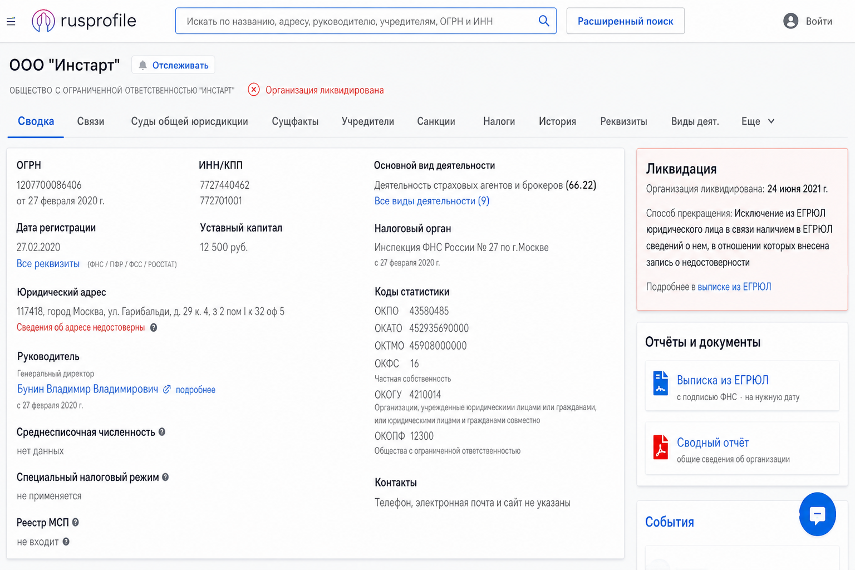The image size is (855, 570).
Task: Switch to the Сводка tab
Action: tap(36, 121)
